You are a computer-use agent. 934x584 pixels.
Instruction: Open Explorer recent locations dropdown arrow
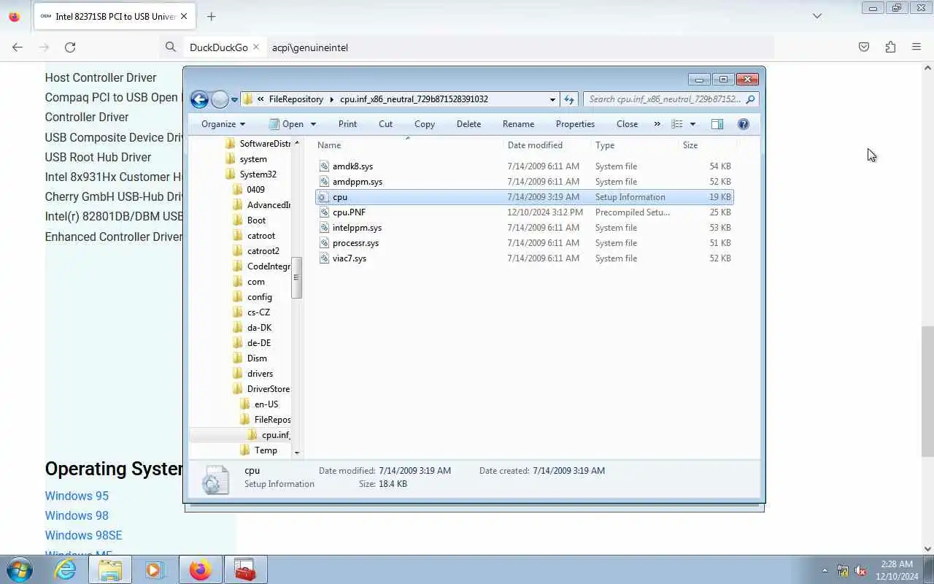pos(234,100)
